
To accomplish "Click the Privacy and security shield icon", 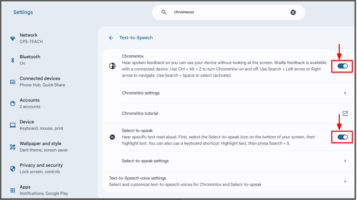I will 13,168.
